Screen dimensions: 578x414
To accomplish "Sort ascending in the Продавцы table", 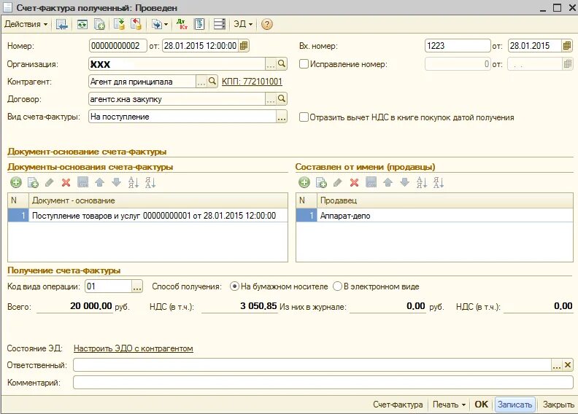I will click(x=421, y=182).
